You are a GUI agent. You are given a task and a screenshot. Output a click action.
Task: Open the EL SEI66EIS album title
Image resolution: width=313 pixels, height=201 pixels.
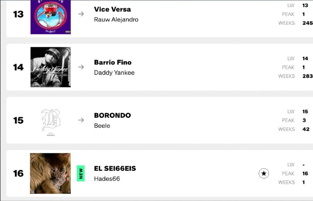115,169
